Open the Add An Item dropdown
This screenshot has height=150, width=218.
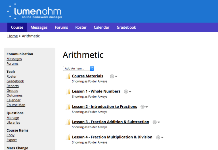click(x=78, y=68)
